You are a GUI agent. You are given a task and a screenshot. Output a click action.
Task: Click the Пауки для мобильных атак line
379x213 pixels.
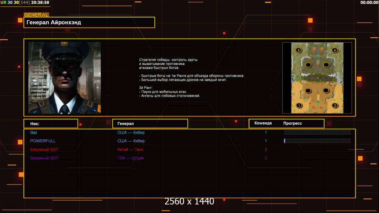[163, 92]
